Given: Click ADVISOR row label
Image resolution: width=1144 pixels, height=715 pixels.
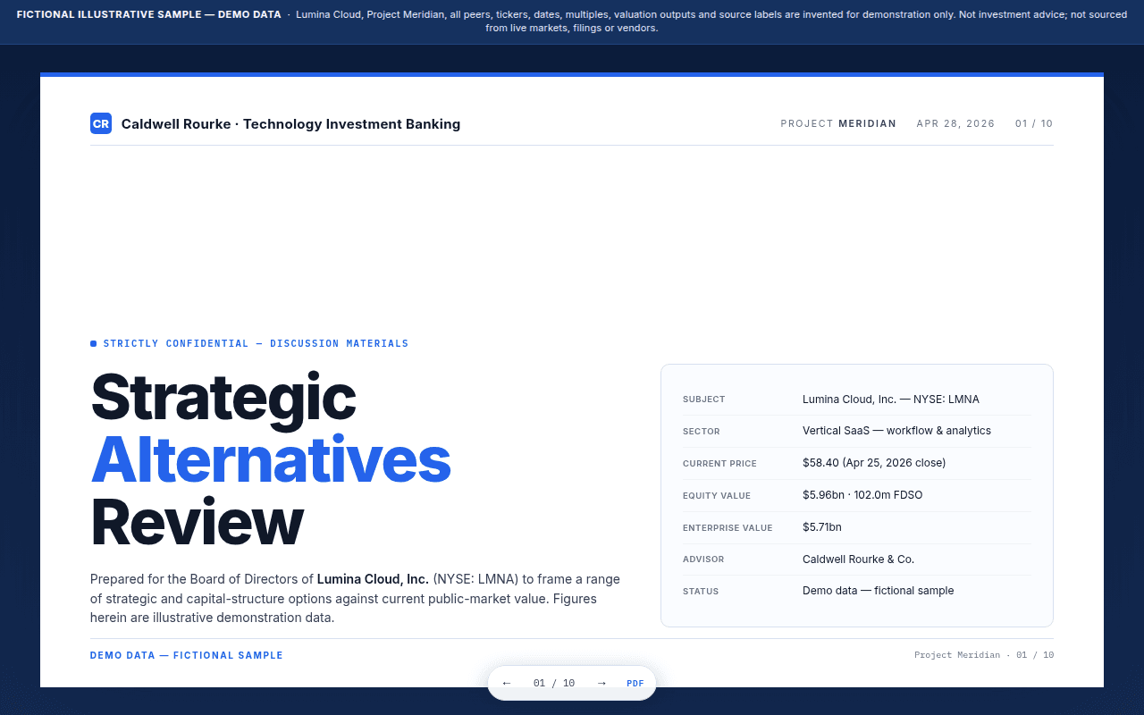Looking at the screenshot, I should coord(703,559).
